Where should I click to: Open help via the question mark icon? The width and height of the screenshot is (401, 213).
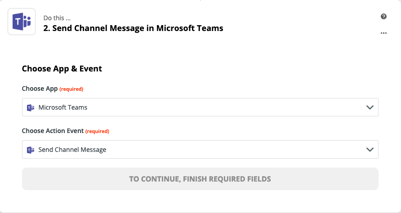[383, 17]
